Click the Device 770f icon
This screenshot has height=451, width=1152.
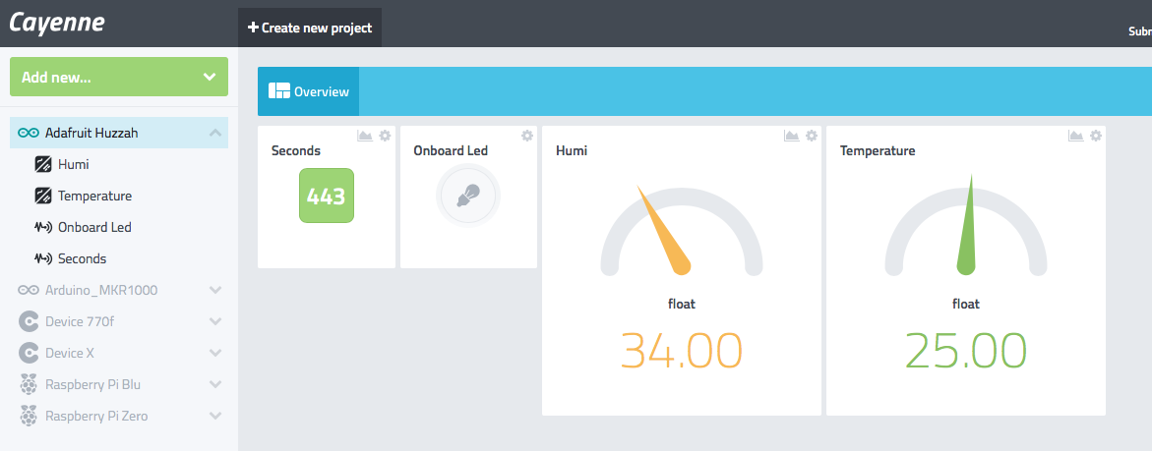[x=29, y=321]
